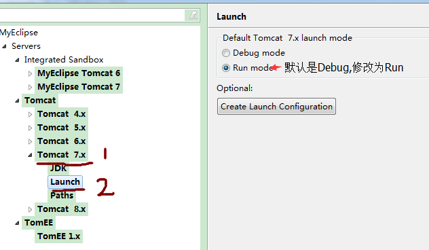Select MyEclipse in the preferences tree
Screen dimensions: 429x250
point(19,33)
